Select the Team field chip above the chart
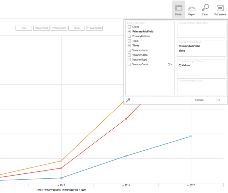 click(76, 28)
